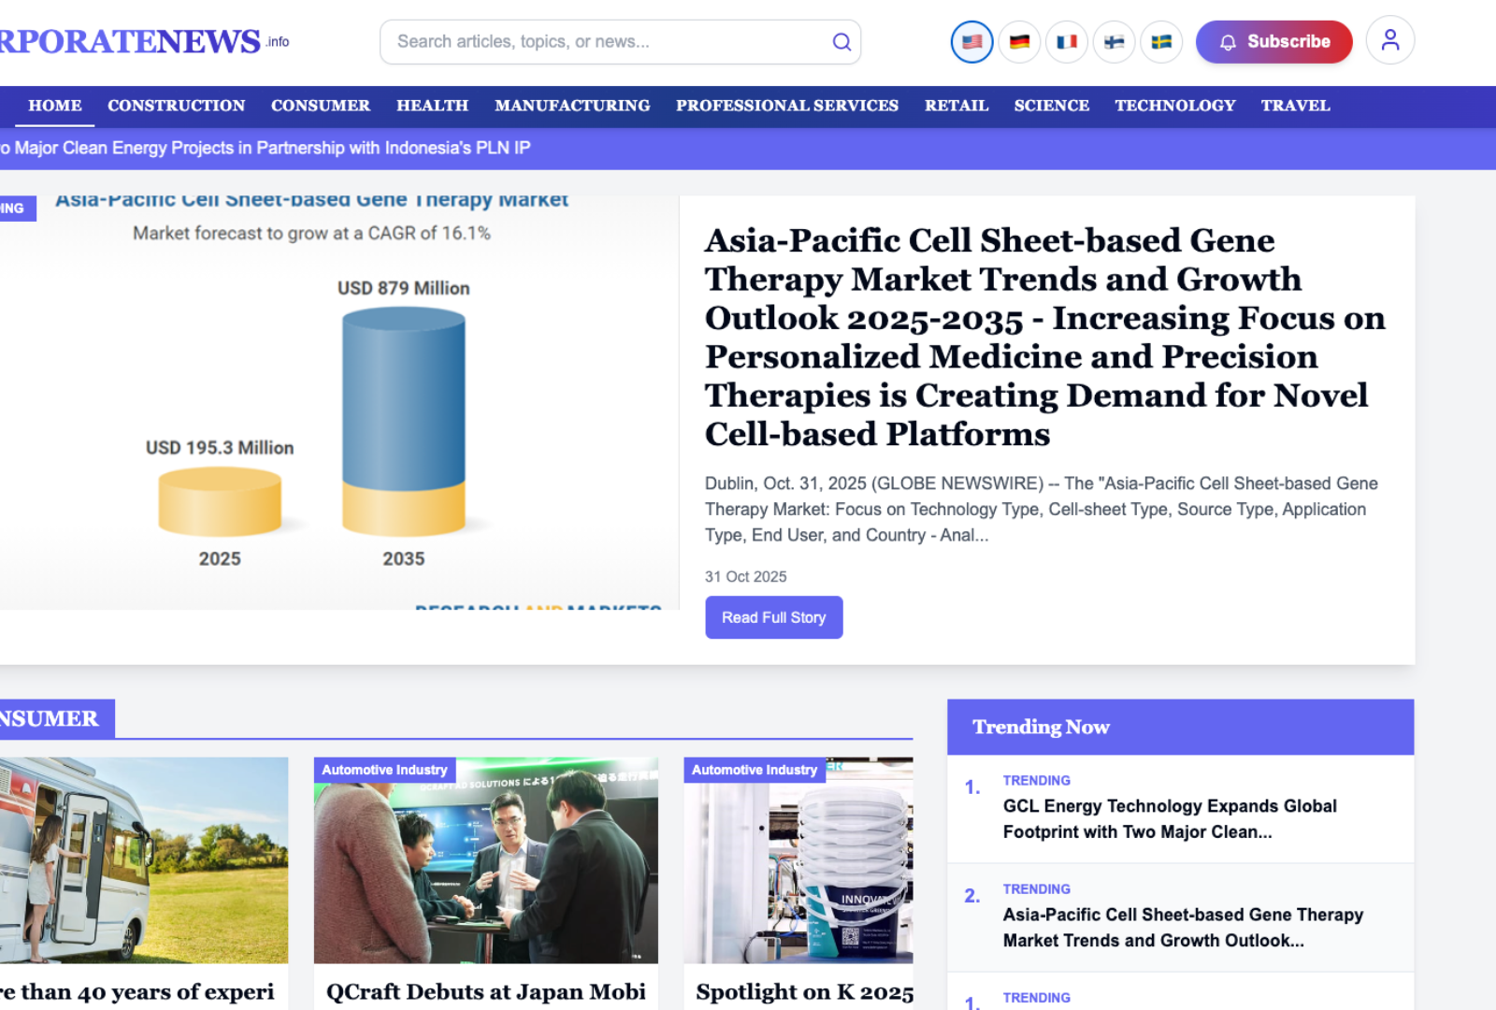
Task: Click the Trending Now panel header
Action: (1180, 727)
